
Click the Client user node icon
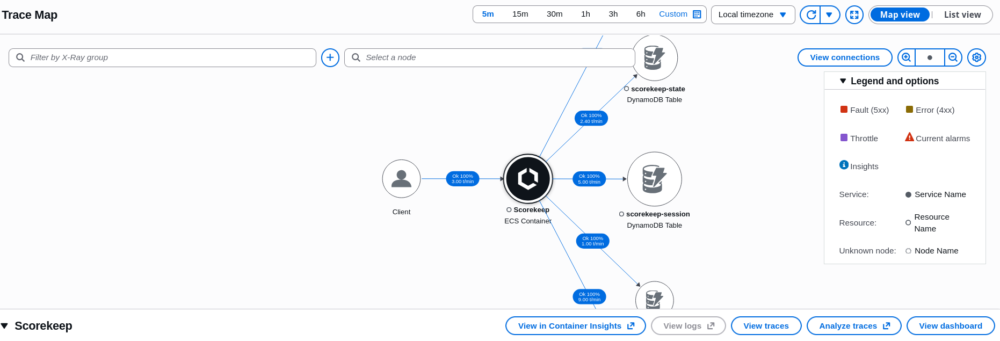click(x=401, y=179)
